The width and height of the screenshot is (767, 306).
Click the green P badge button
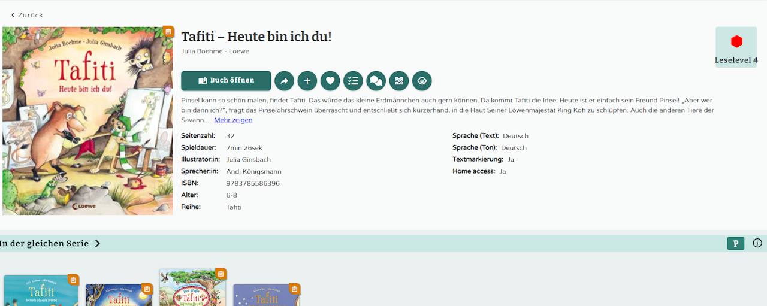[x=735, y=243]
